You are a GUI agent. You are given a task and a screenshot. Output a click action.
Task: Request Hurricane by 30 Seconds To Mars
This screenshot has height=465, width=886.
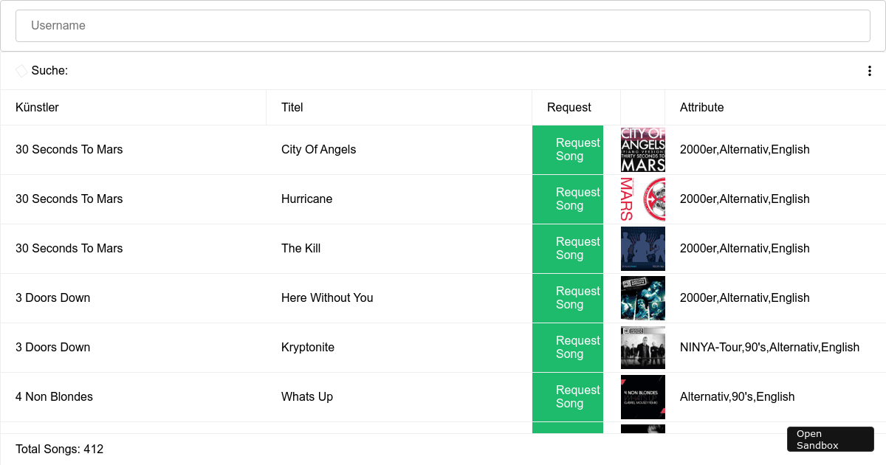pyautogui.click(x=568, y=199)
